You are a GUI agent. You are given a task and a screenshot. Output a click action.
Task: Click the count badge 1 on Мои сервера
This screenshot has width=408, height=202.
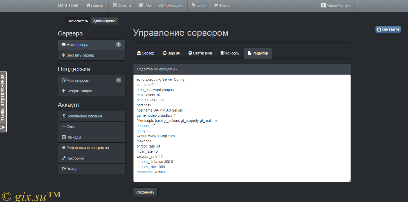[x=119, y=44]
